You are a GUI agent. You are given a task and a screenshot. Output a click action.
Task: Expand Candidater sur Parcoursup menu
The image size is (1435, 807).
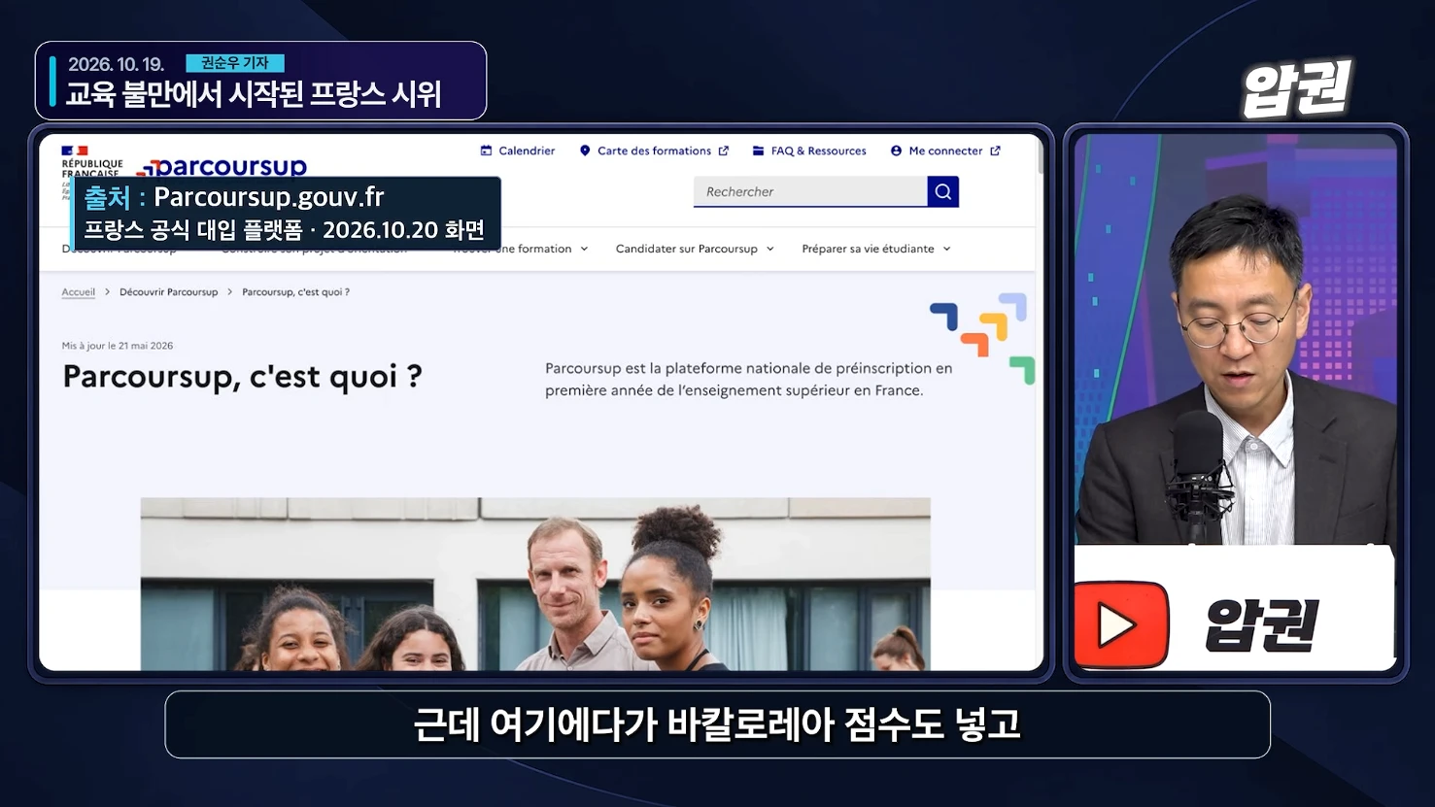(695, 249)
